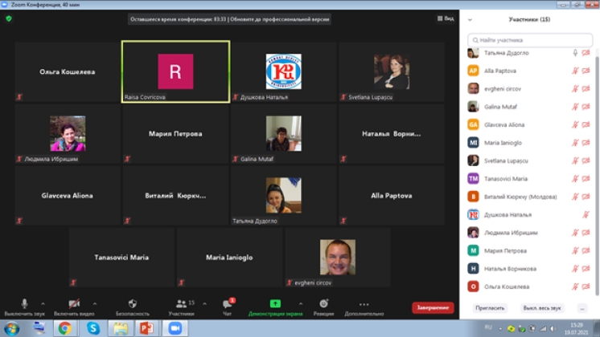Open the Security shield options
The height and width of the screenshot is (337, 600).
133,304
